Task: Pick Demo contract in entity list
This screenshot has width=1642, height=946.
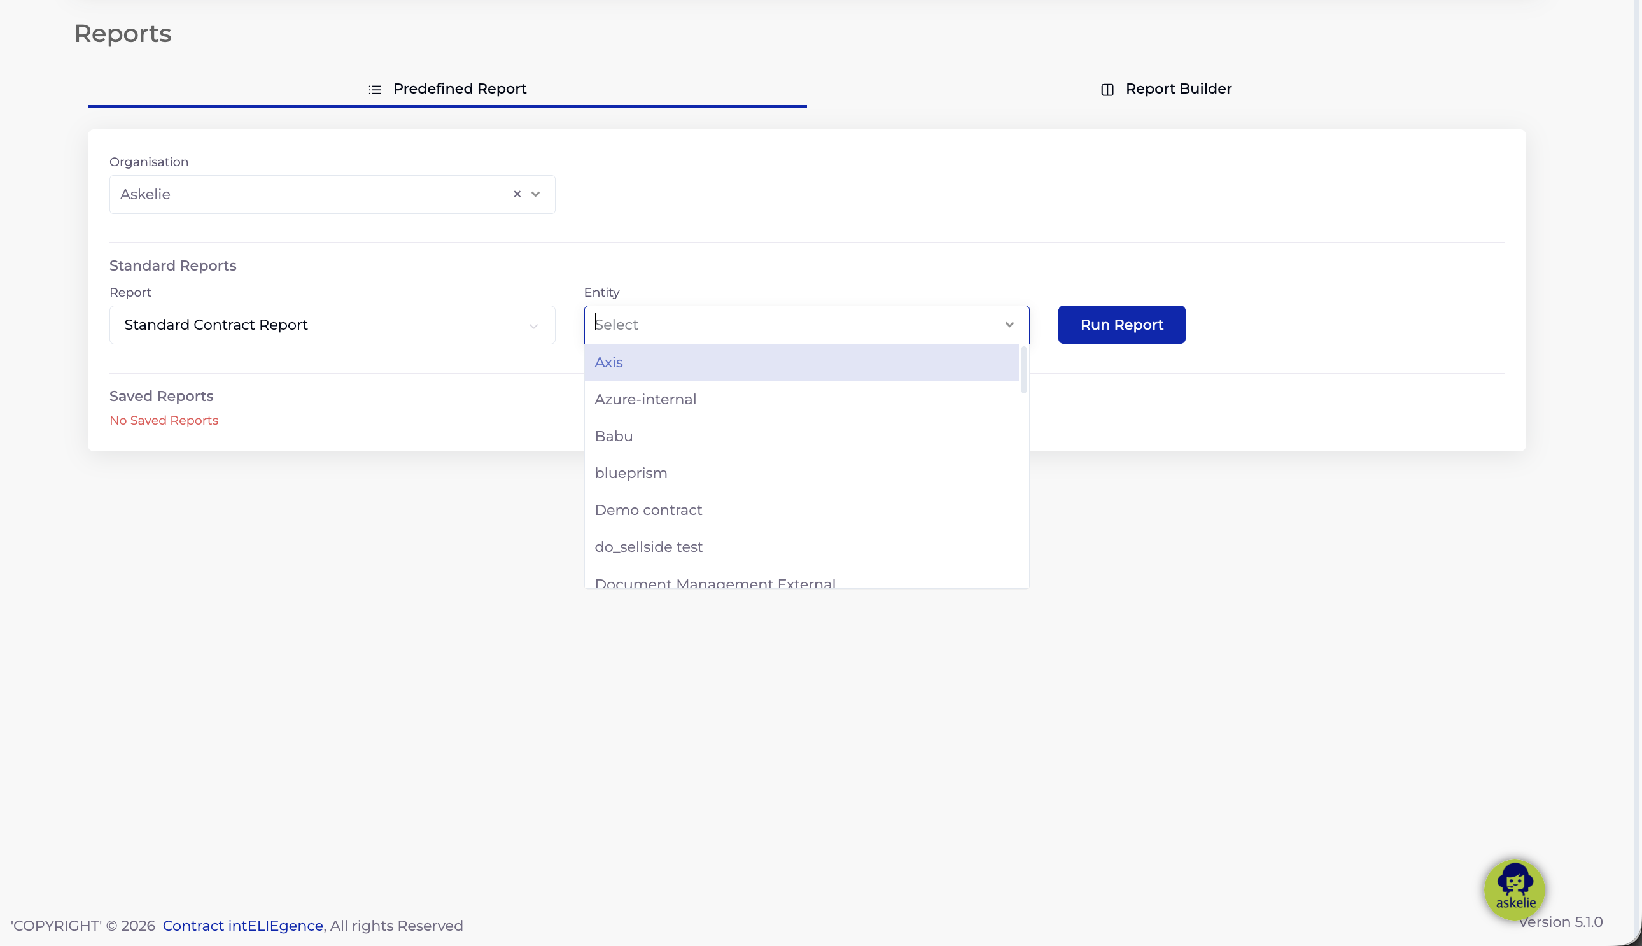Action: click(801, 511)
